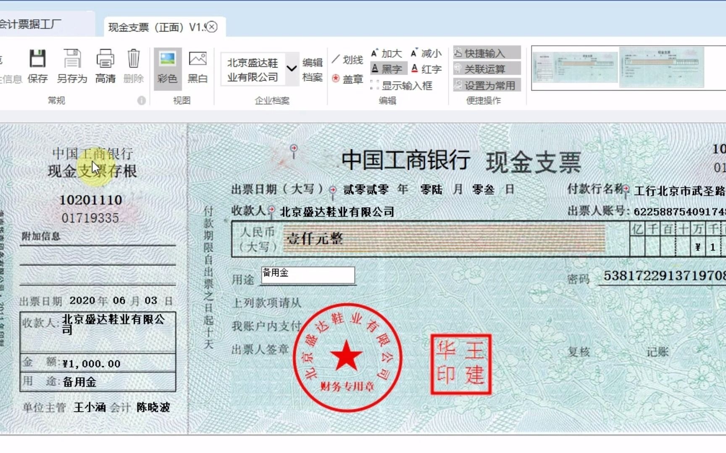Toggle show input boxes (显示输入框)
The image size is (726, 453).
(401, 86)
